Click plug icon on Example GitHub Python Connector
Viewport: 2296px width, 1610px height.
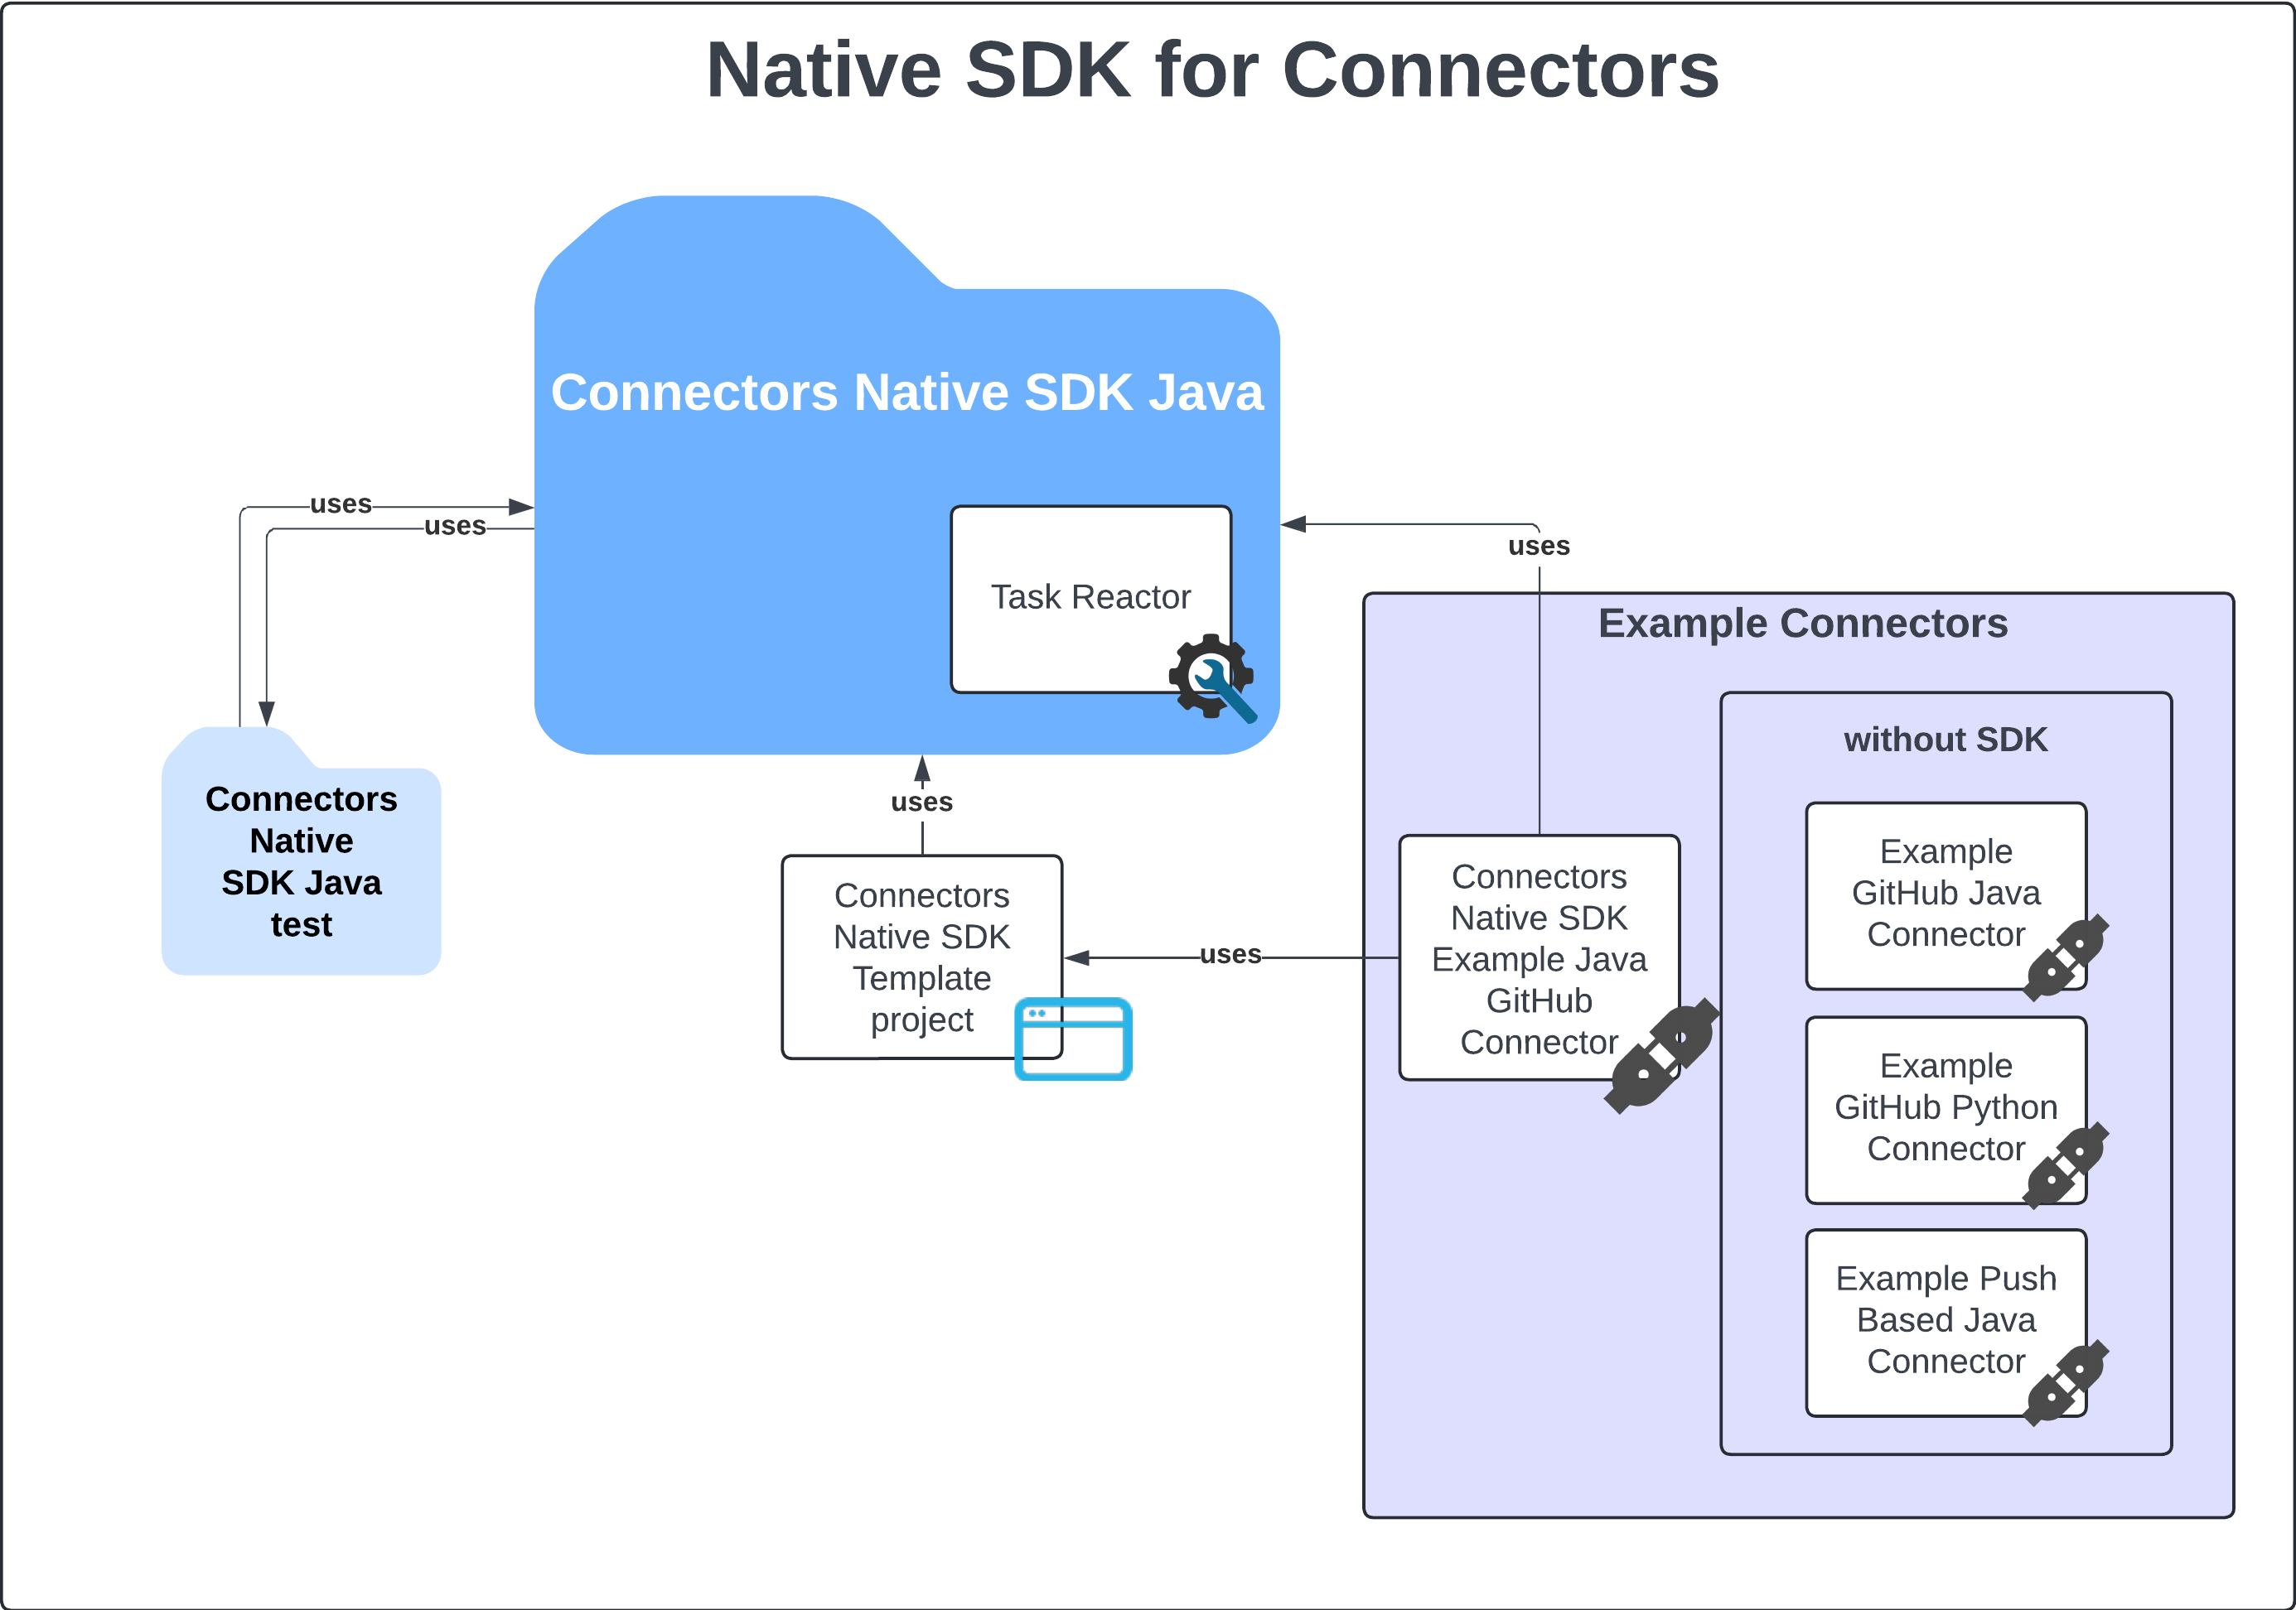coord(2066,1165)
